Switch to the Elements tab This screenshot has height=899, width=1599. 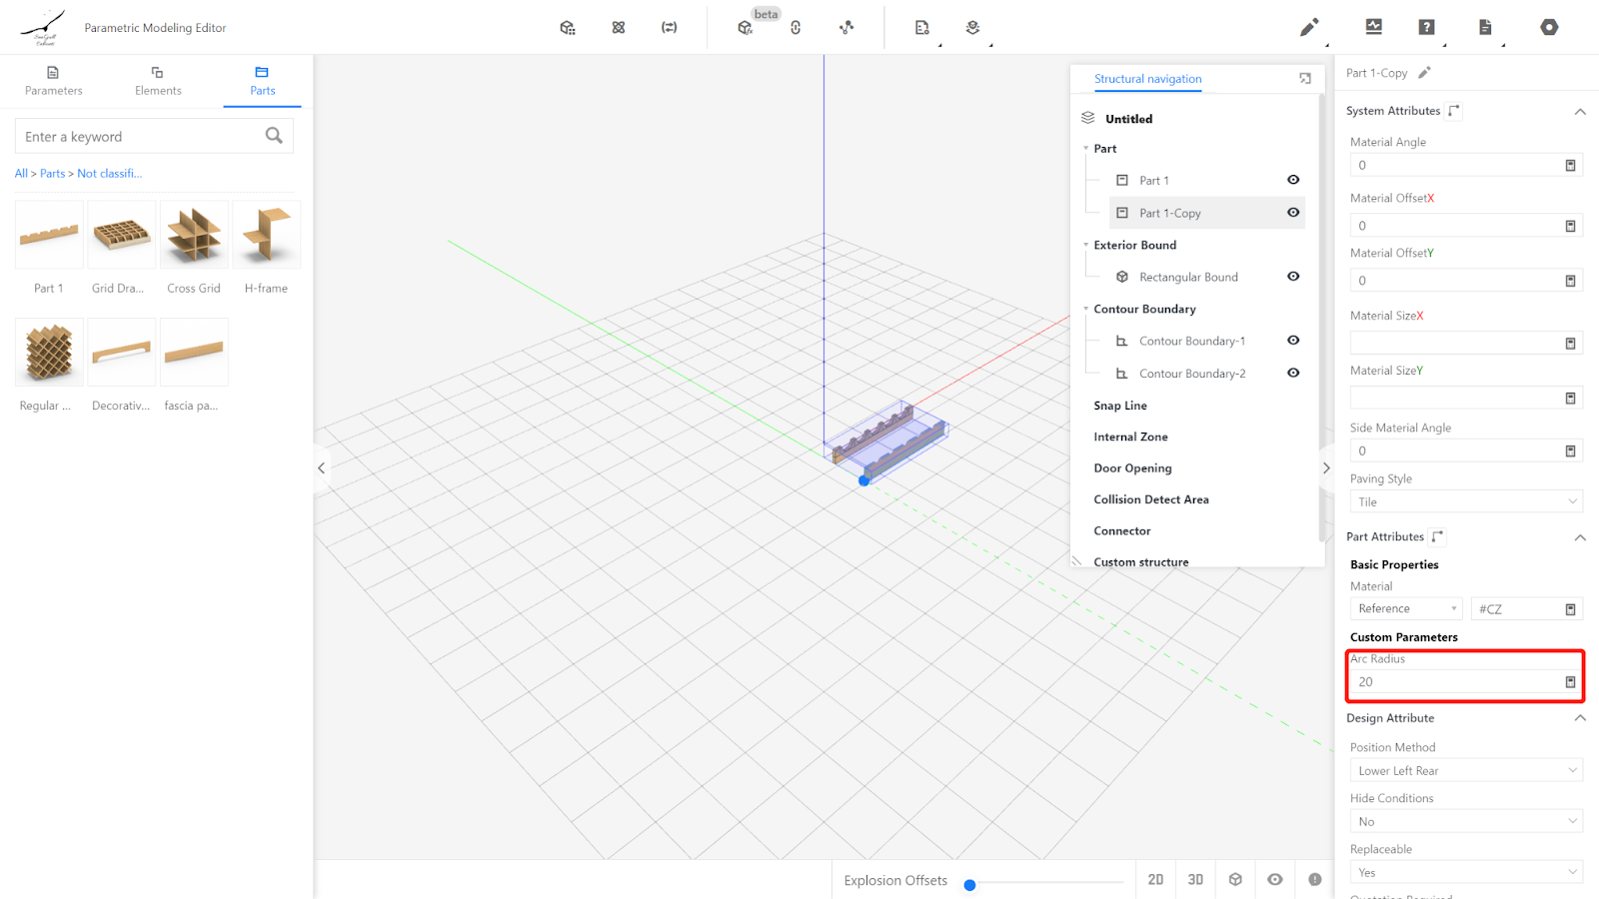click(158, 81)
